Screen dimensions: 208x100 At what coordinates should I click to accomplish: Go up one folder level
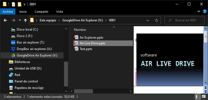tap(25, 20)
